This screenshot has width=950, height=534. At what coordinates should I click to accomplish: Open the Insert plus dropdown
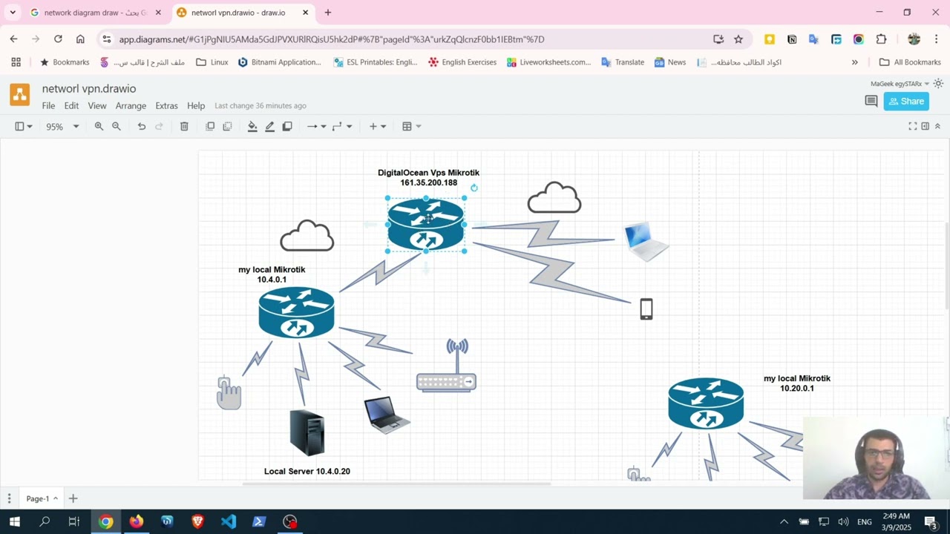tap(378, 127)
